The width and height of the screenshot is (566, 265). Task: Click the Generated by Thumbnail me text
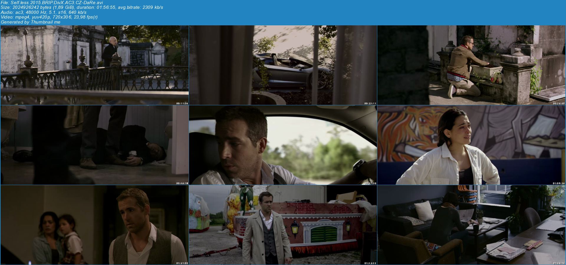(31, 22)
